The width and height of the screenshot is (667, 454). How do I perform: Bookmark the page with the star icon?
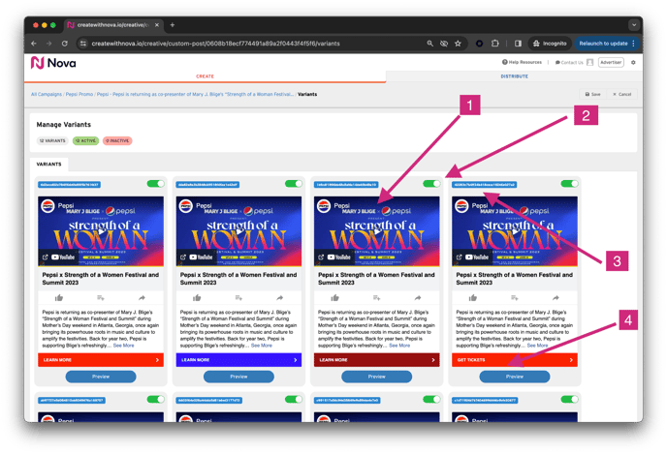click(x=458, y=44)
